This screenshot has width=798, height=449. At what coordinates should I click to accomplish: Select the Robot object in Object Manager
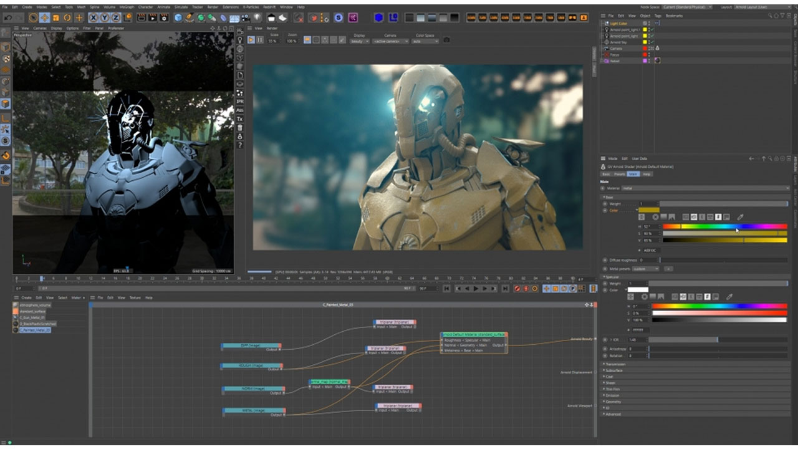[x=615, y=60]
